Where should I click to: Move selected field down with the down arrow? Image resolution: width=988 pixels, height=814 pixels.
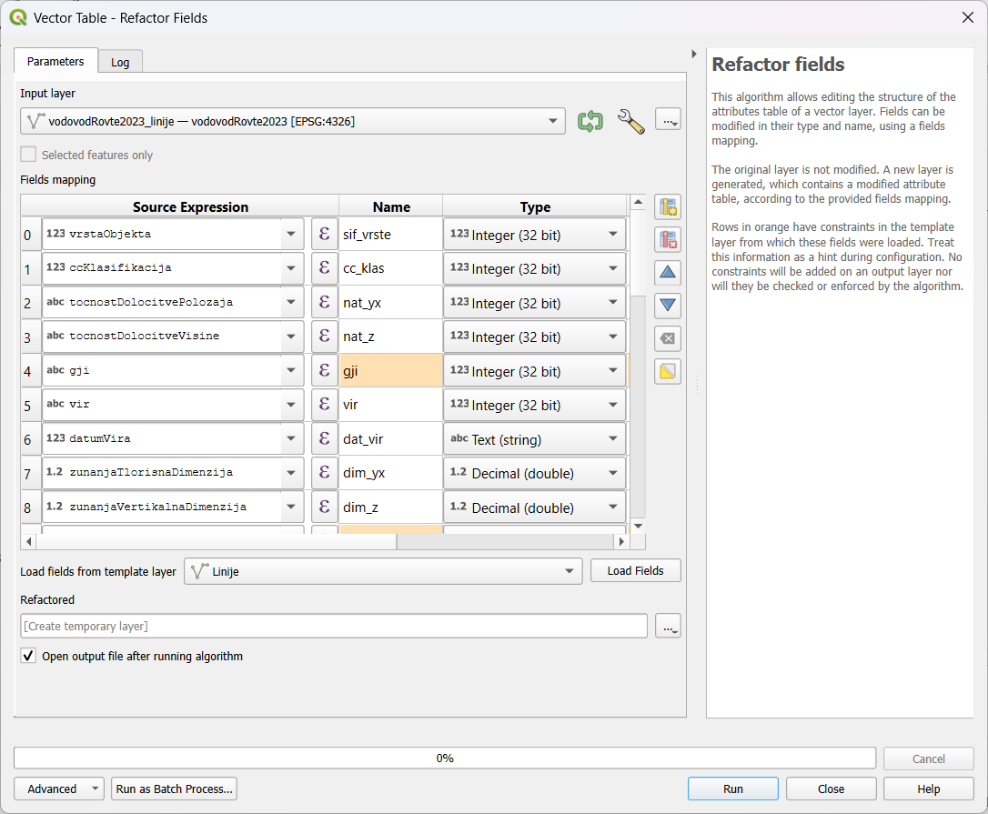click(667, 305)
